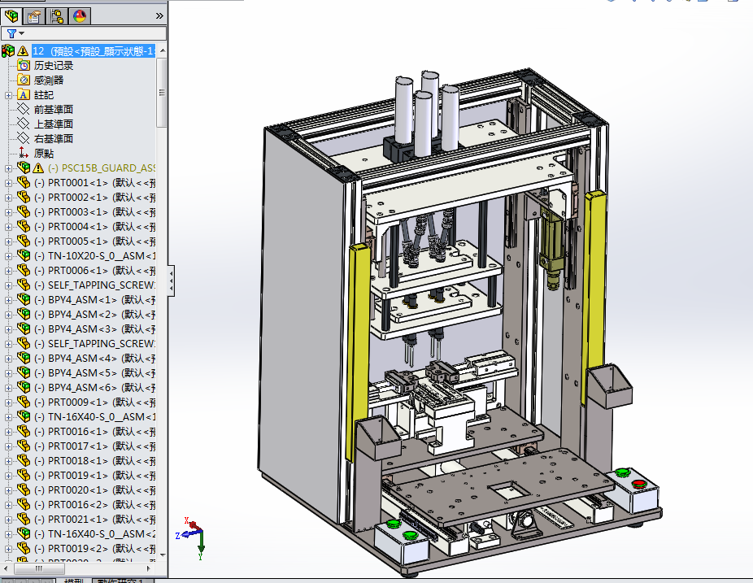
Task: Show more manager tabs with chevron
Action: 159,15
